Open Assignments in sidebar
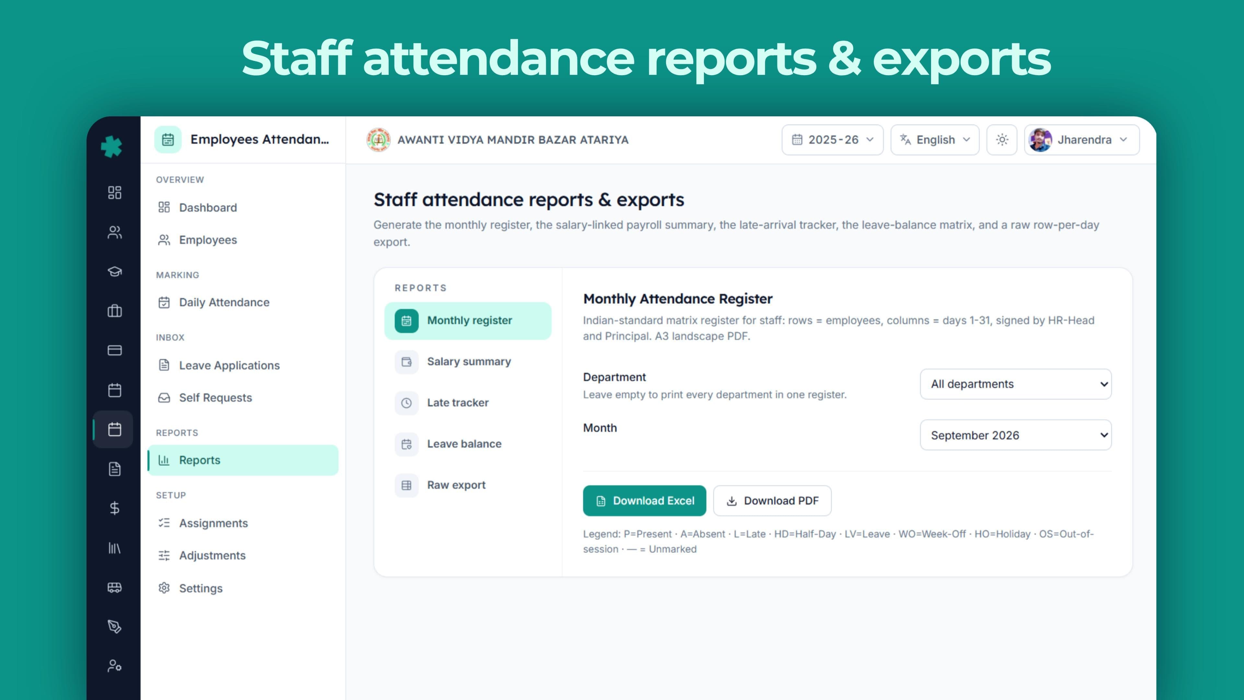Viewport: 1244px width, 700px height. [x=243, y=523]
